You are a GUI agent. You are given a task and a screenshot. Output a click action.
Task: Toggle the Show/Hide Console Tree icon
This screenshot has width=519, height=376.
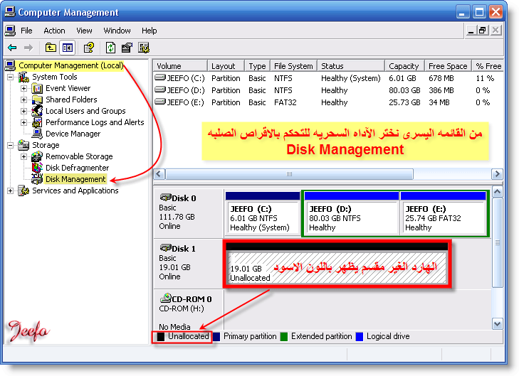tap(68, 48)
